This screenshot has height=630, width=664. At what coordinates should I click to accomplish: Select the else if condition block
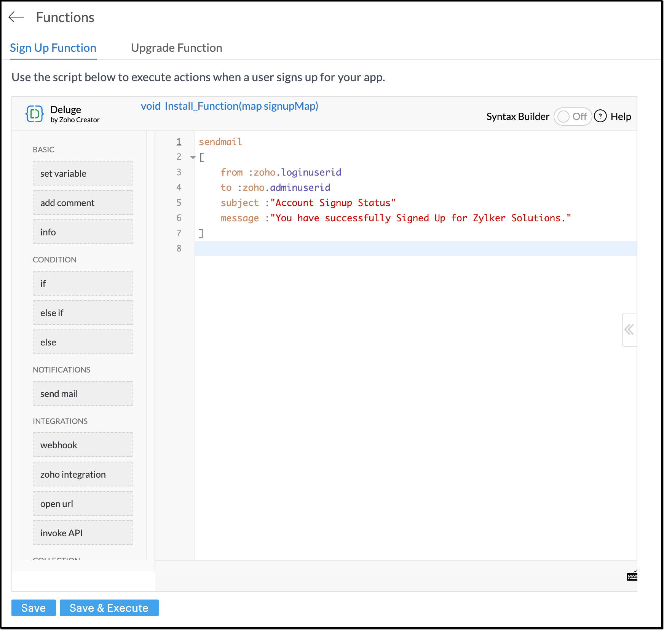point(83,313)
